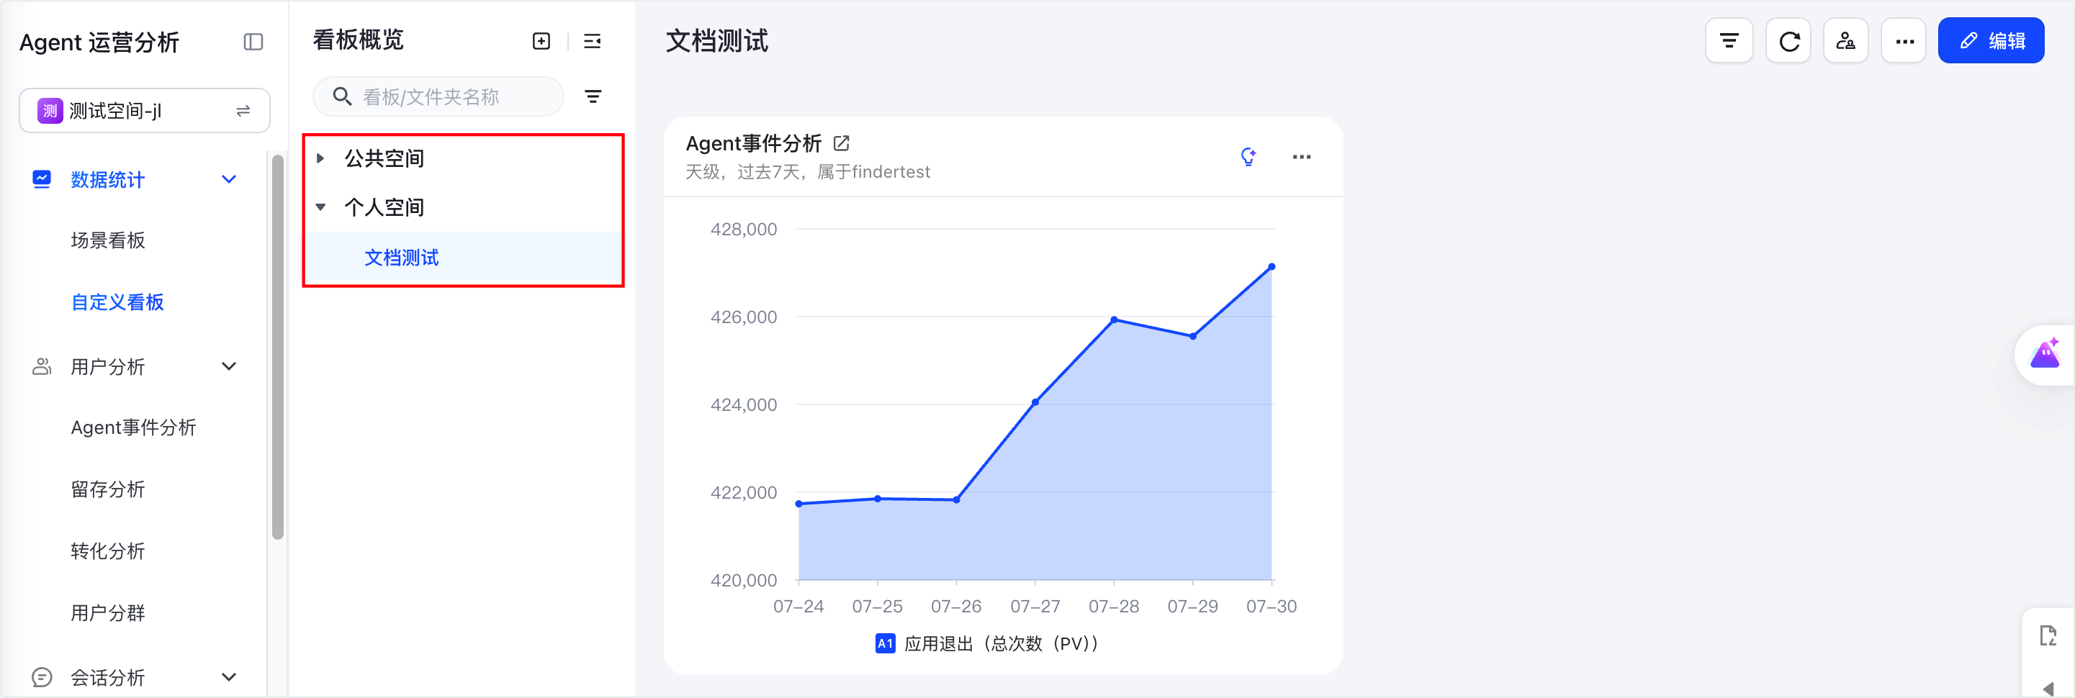Open the AI assistant floating icon
Image resolution: width=2075 pixels, height=698 pixels.
point(2045,354)
